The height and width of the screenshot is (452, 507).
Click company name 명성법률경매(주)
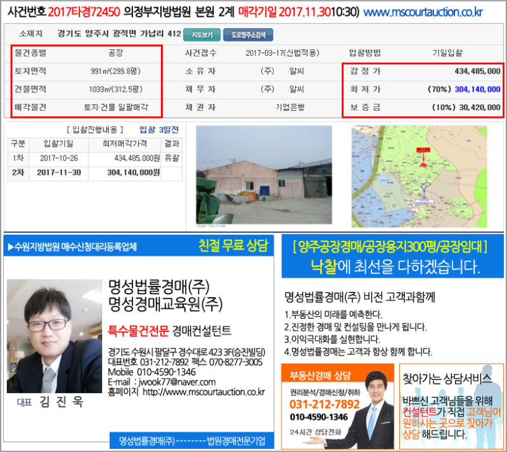158,287
